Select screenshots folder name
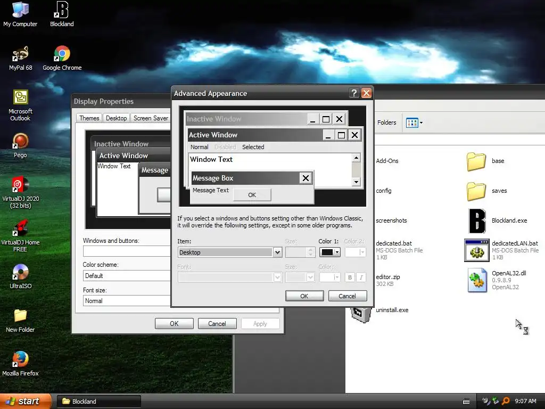545x409 pixels. pyautogui.click(x=391, y=220)
